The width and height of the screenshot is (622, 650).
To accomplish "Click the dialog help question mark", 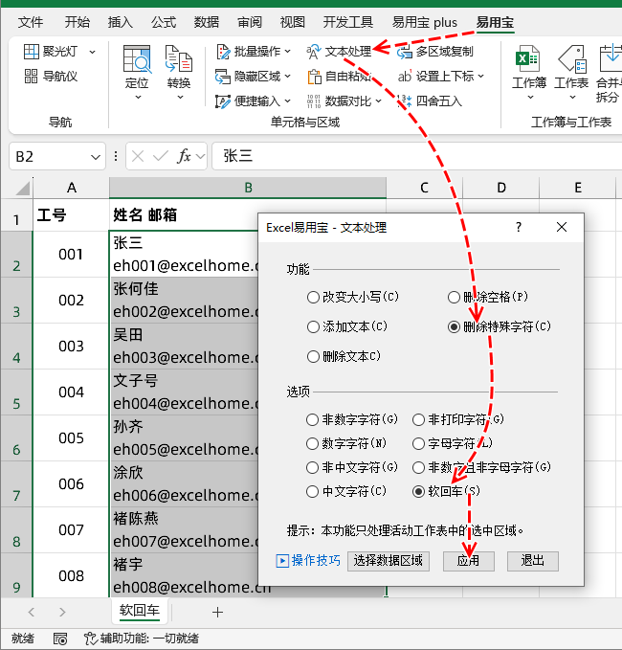I will 519,227.
